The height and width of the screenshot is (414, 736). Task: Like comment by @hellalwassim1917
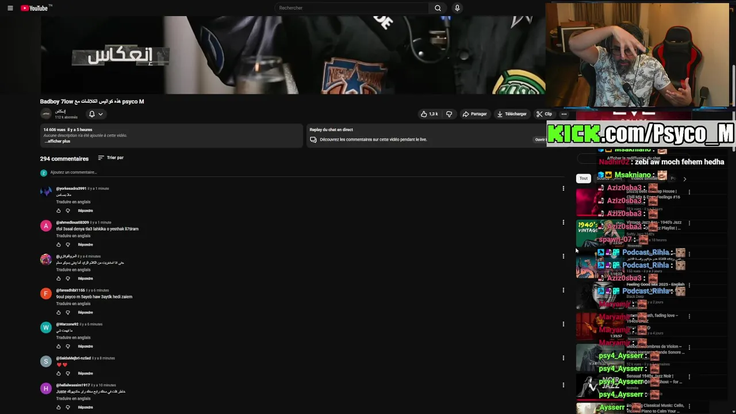pos(58,407)
